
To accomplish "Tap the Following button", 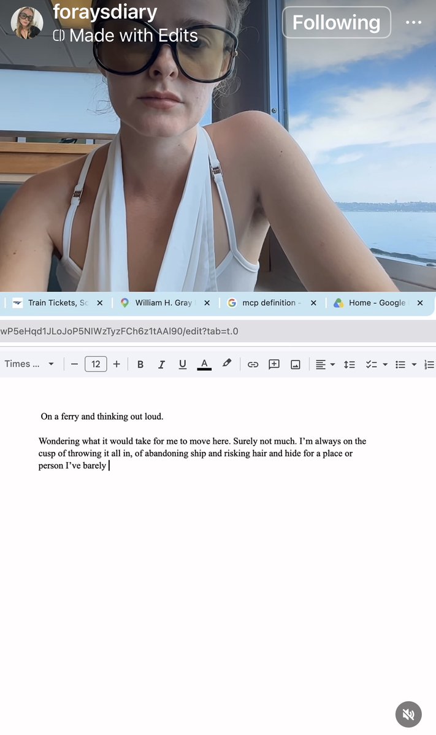I will tap(336, 22).
